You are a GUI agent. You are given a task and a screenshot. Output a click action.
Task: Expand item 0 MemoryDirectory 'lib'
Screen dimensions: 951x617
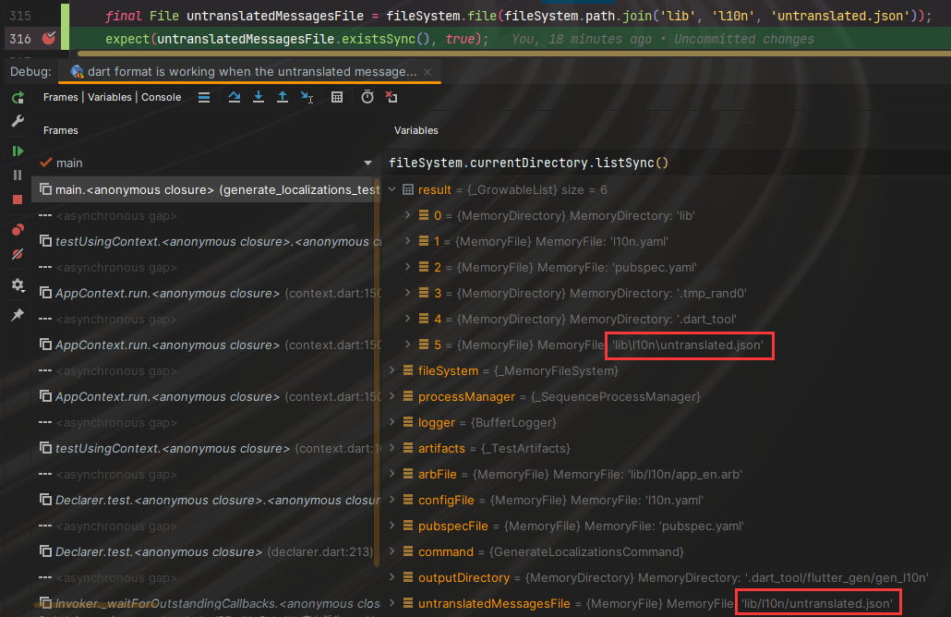407,215
